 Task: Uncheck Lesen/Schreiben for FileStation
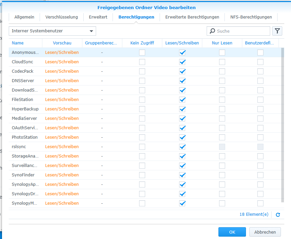point(182,100)
